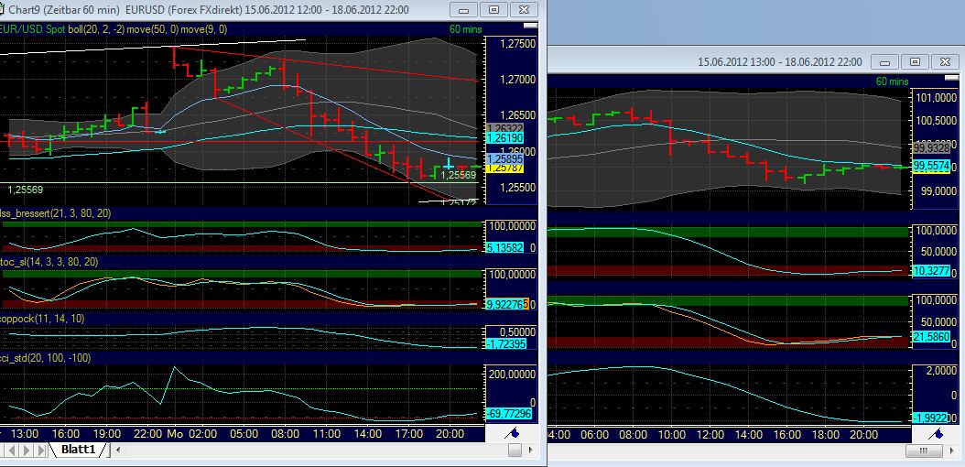Maximize the Chart9 EURUSD window
The width and height of the screenshot is (965, 467).
point(494,10)
